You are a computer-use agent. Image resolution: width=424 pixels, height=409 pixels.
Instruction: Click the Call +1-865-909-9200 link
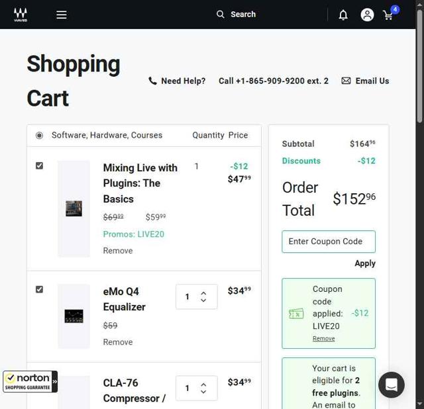click(274, 81)
